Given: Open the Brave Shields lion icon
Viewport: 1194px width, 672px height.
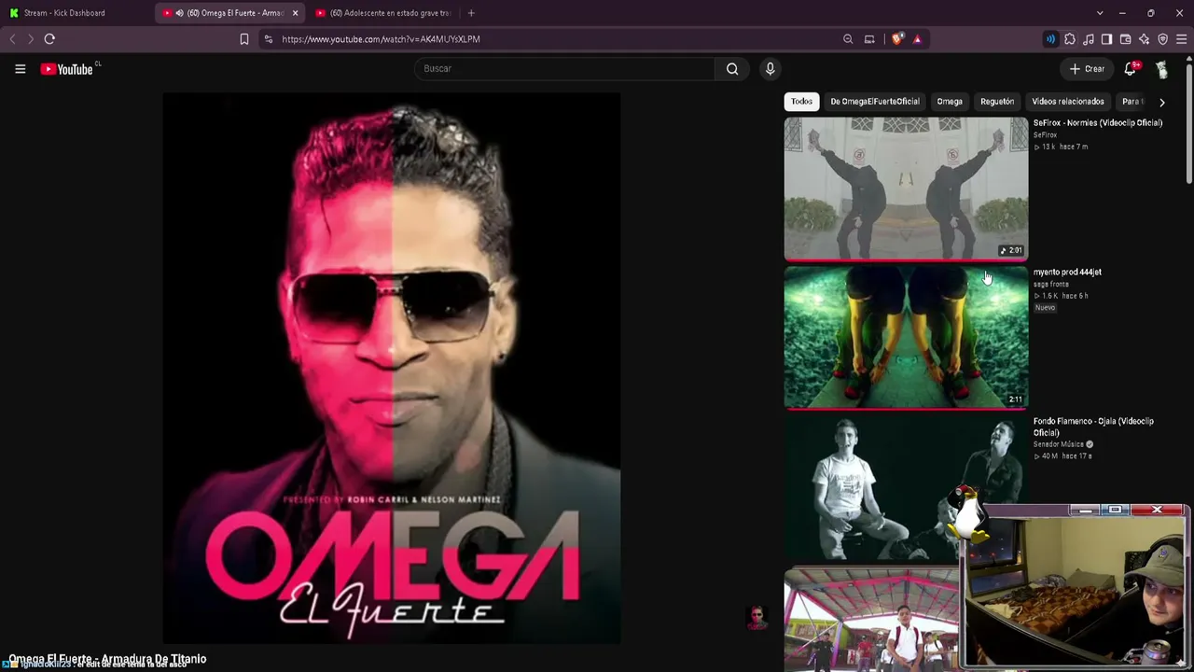Looking at the screenshot, I should click(x=897, y=39).
